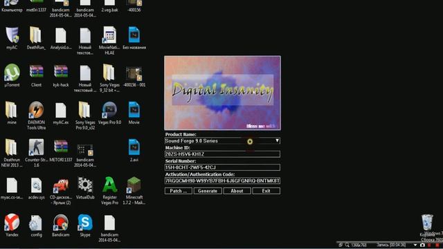Open the bandicam file beside Skype
Viewport: 443px width, 249px height.
(x=109, y=223)
